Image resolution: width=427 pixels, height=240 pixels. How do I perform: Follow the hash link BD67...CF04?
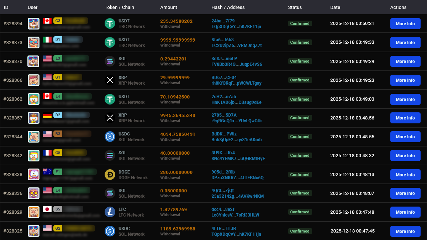[x=224, y=78]
